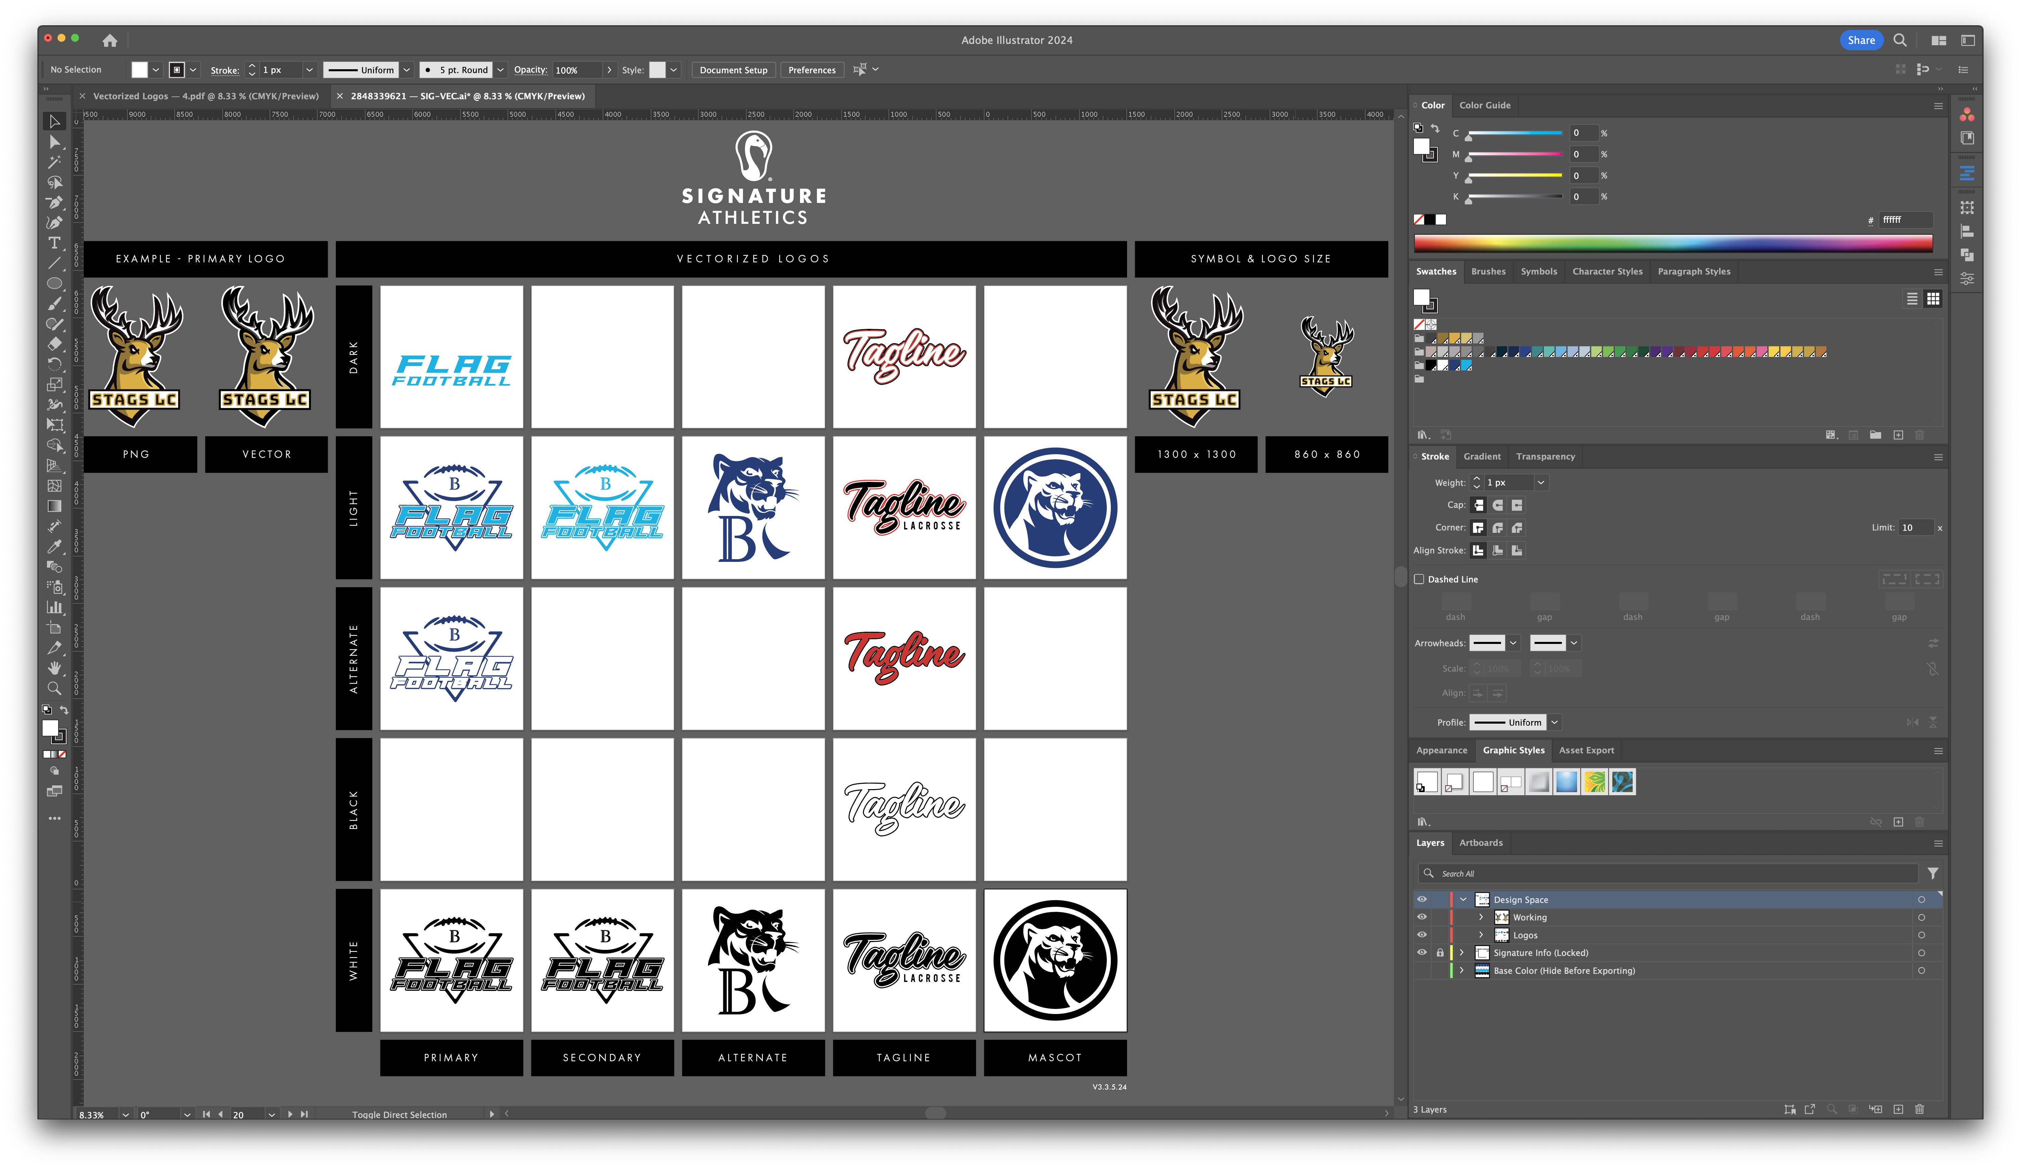Select the Eyedropper tool
2021x1169 pixels.
tap(54, 546)
